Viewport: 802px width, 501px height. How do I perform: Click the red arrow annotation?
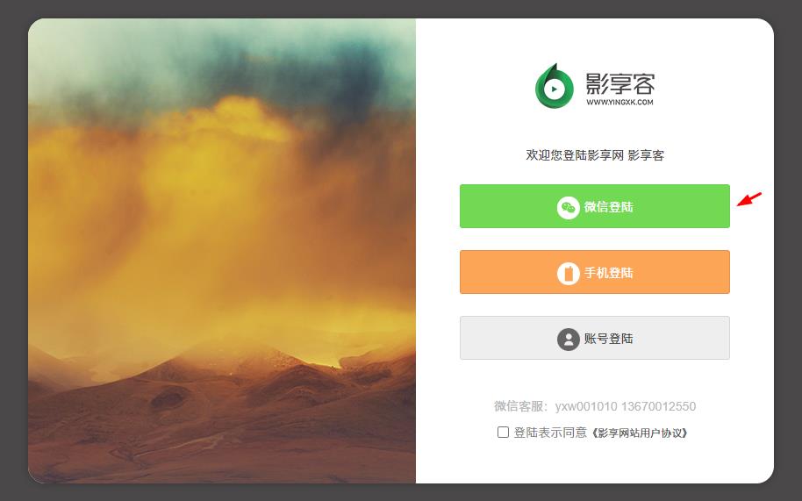[x=748, y=199]
